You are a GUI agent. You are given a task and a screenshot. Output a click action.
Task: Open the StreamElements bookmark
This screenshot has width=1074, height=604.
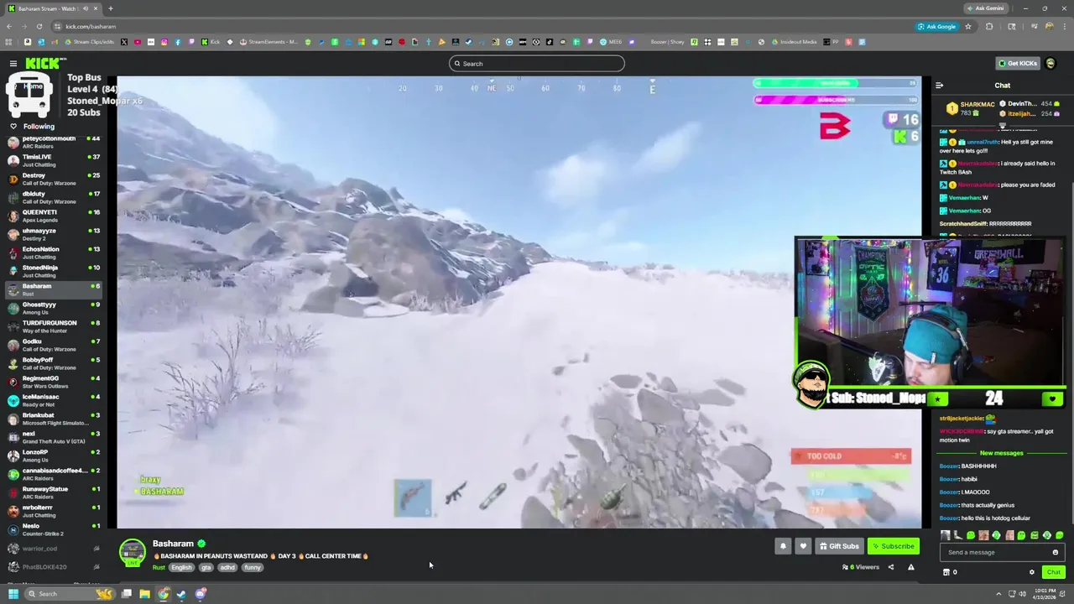point(268,42)
